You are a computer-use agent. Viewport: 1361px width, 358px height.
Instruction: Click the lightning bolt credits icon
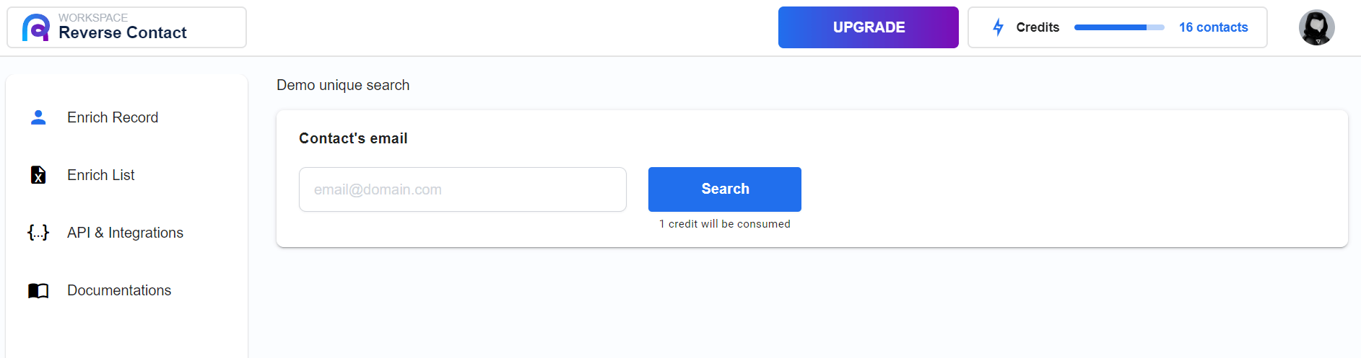999,27
